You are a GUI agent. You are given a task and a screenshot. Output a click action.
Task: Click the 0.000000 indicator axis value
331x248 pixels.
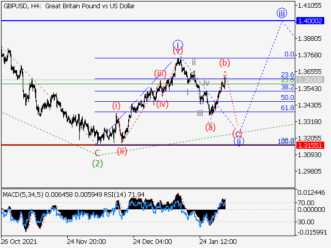[311, 209]
